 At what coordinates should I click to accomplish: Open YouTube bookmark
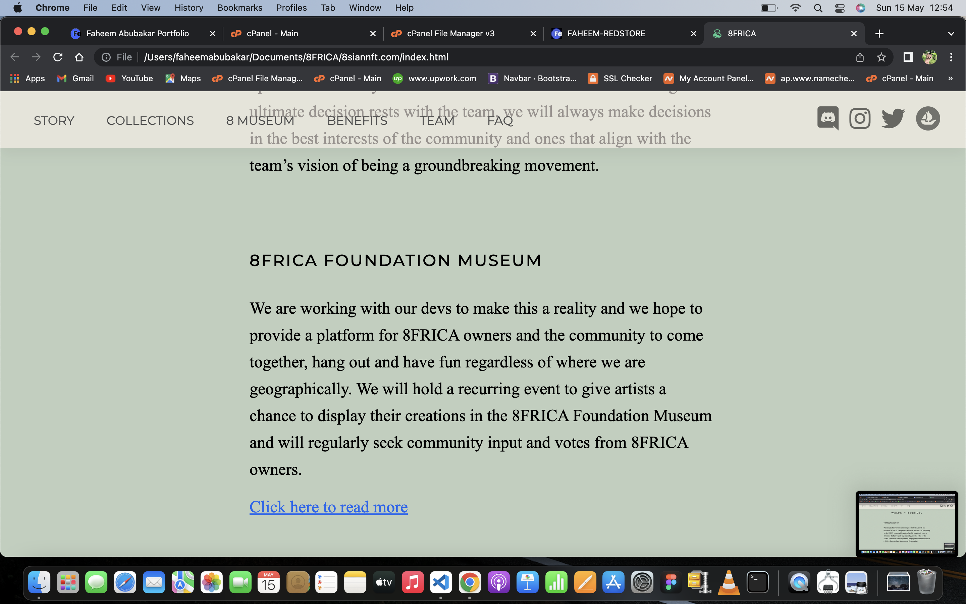click(129, 78)
